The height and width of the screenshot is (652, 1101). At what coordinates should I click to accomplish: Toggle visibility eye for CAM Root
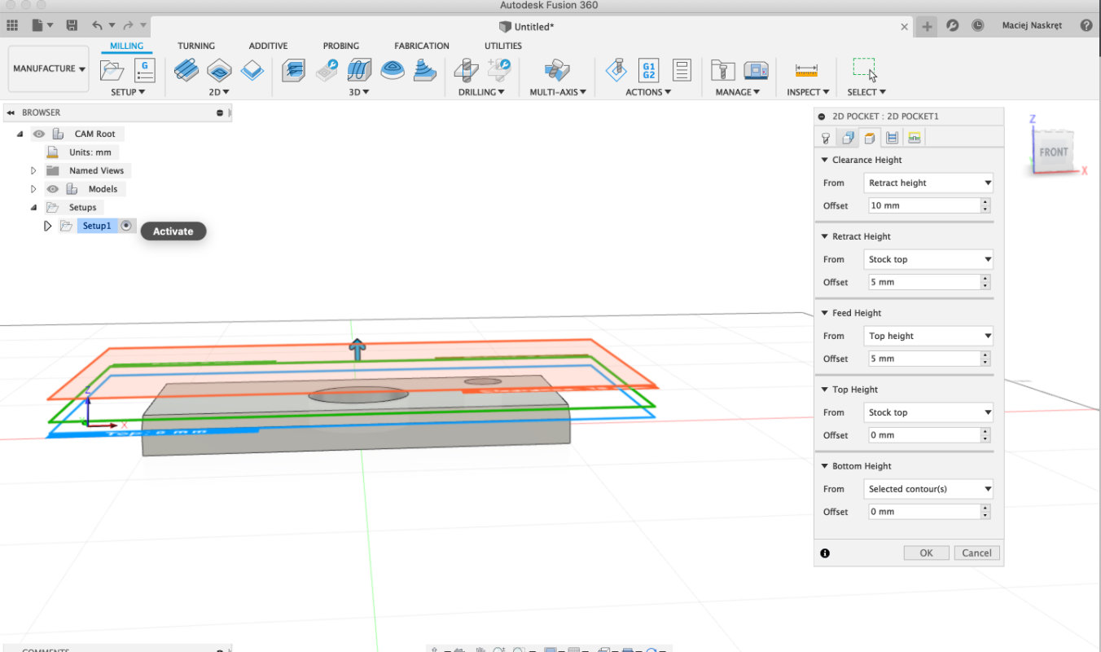pyautogui.click(x=39, y=134)
